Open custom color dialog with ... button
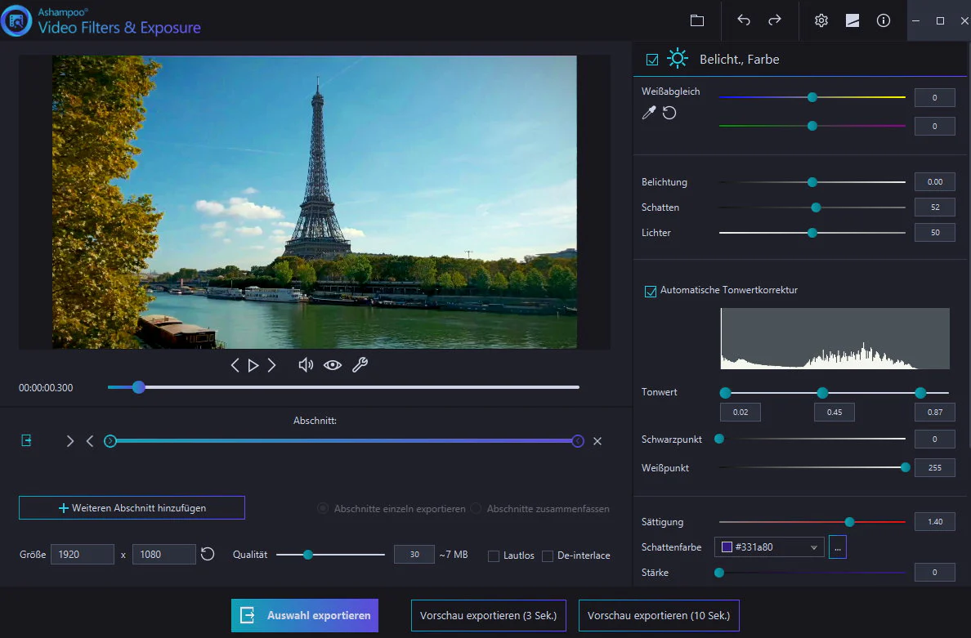The width and height of the screenshot is (971, 638). coord(837,547)
